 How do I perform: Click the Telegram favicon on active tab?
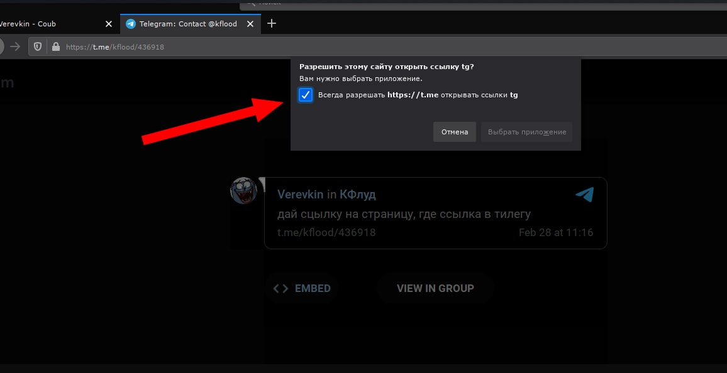click(131, 24)
